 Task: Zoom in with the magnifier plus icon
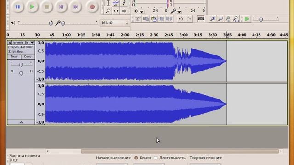[x=213, y=19]
